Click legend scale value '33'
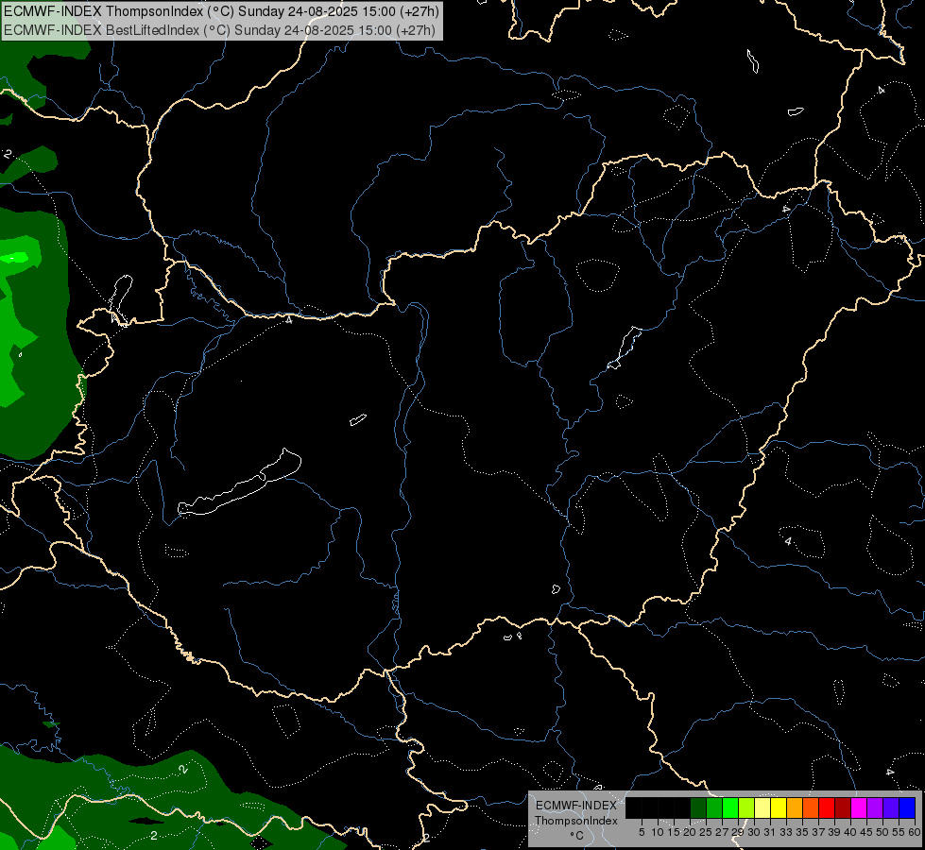Viewport: 925px width, 850px height. (x=786, y=832)
